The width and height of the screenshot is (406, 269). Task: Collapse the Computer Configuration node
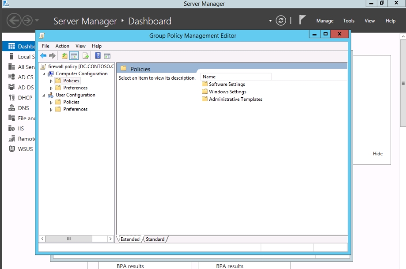[x=44, y=74]
